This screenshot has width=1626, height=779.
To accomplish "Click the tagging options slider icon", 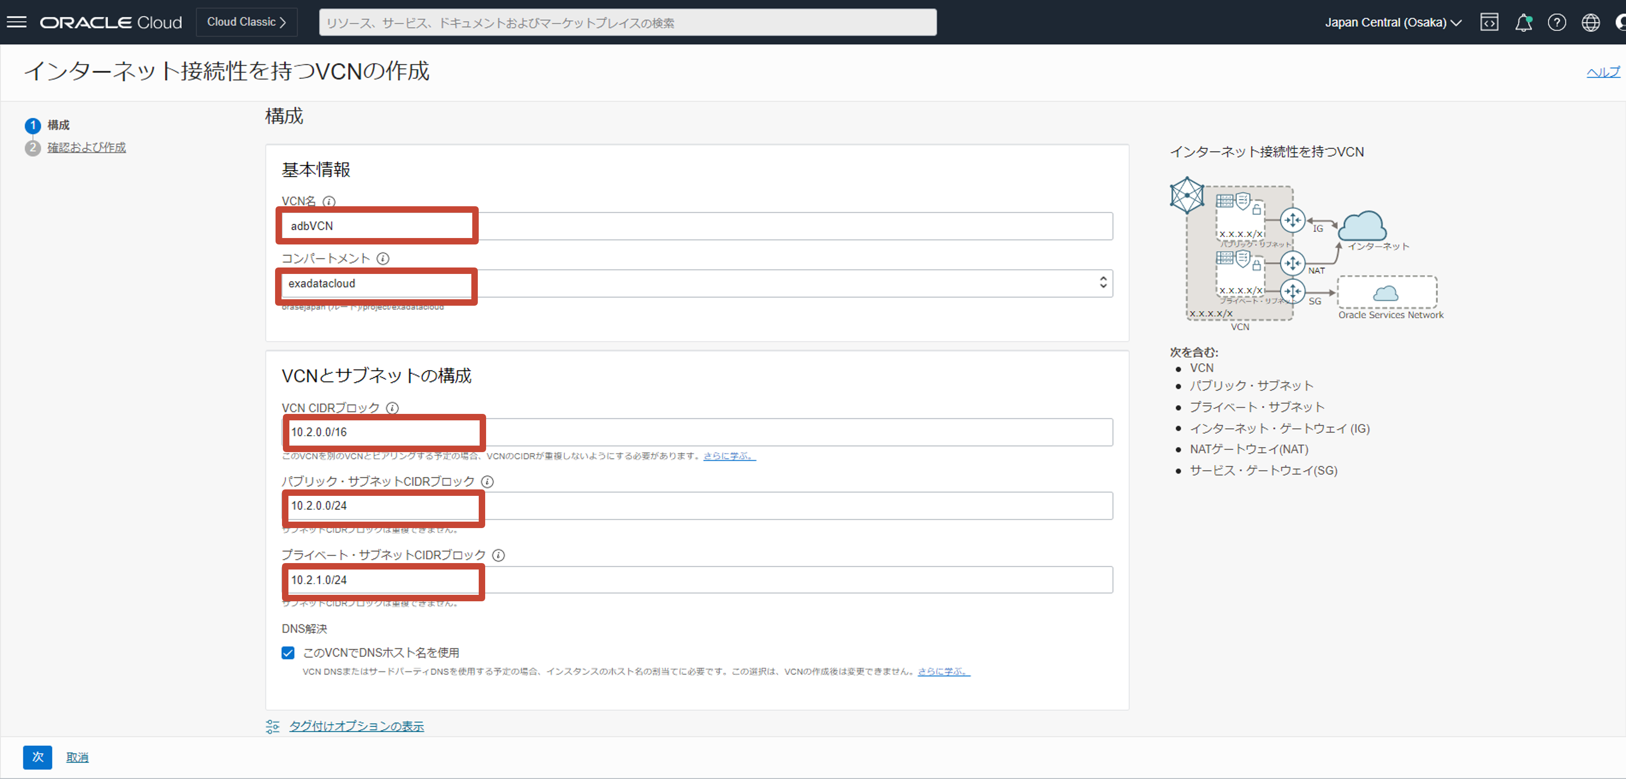I will point(273,726).
